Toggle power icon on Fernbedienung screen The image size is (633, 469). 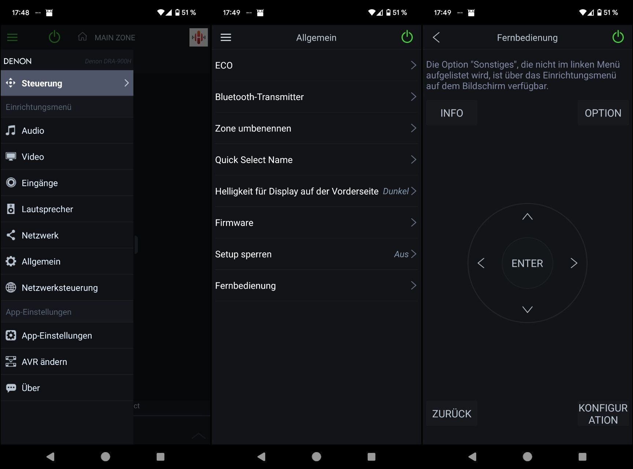[618, 37]
